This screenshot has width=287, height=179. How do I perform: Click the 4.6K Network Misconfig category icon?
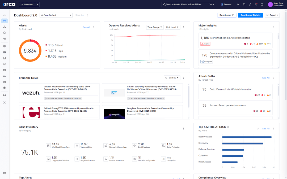pyautogui.click(x=105, y=146)
